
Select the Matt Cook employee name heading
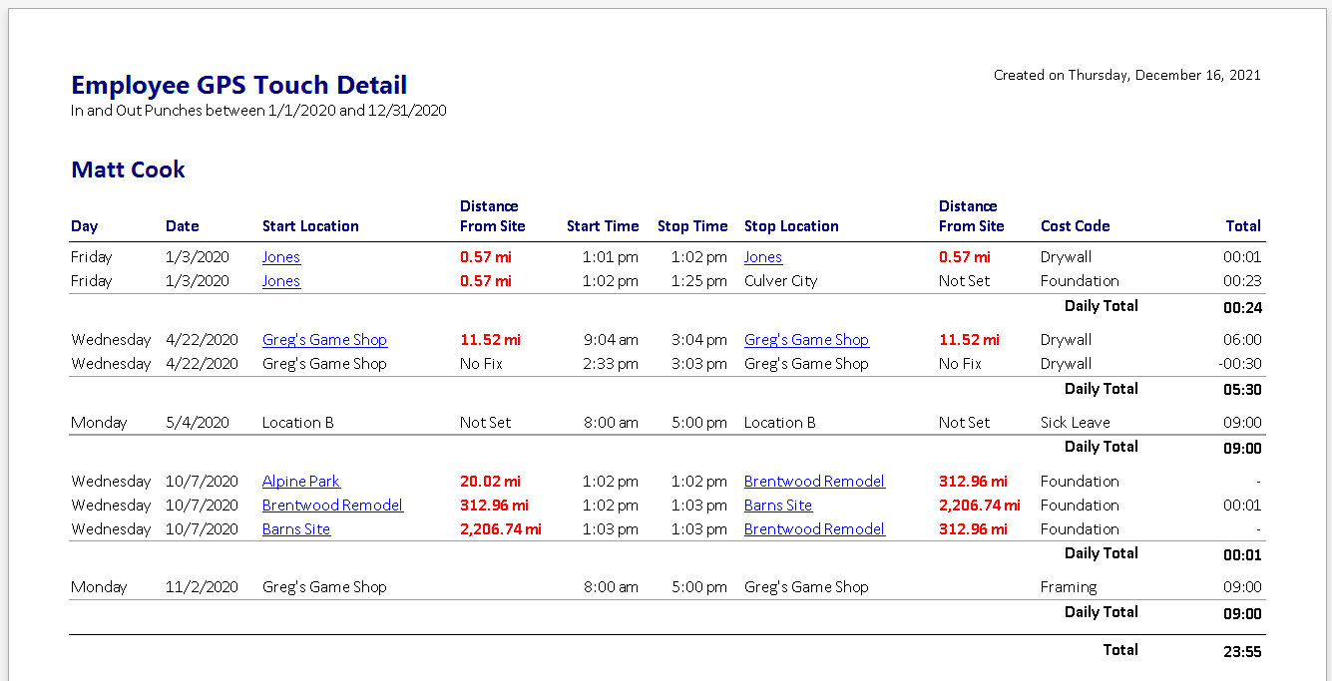(128, 170)
